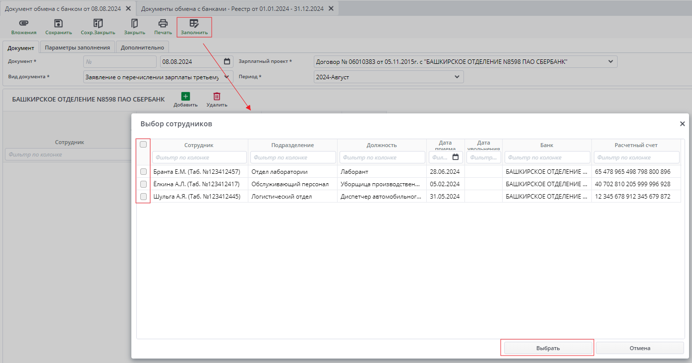
Task: Close the Документы обмена с банками tab
Action: pyautogui.click(x=331, y=8)
